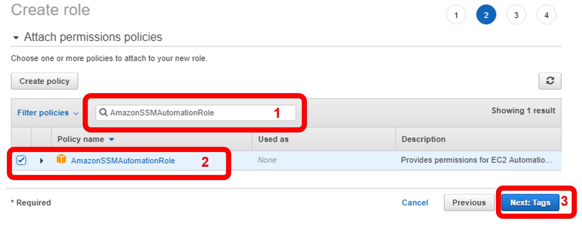Select step 4 circle indicator
The height and width of the screenshot is (227, 582).
[x=546, y=15]
